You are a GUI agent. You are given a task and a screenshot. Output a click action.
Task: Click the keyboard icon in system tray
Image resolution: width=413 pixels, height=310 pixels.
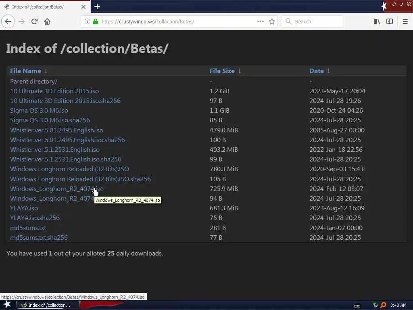click(357, 306)
